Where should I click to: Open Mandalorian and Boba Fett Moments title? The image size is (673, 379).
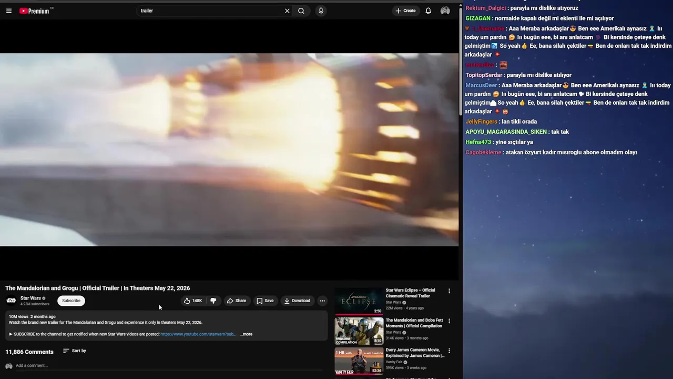point(414,323)
